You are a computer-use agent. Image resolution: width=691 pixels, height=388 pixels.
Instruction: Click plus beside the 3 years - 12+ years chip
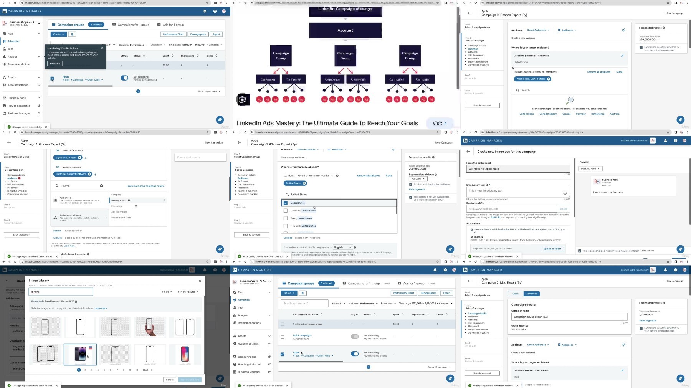(86, 158)
